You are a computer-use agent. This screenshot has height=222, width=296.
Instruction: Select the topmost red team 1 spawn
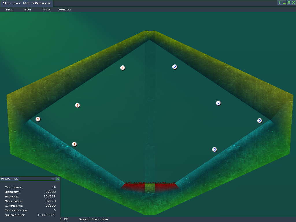(123, 68)
